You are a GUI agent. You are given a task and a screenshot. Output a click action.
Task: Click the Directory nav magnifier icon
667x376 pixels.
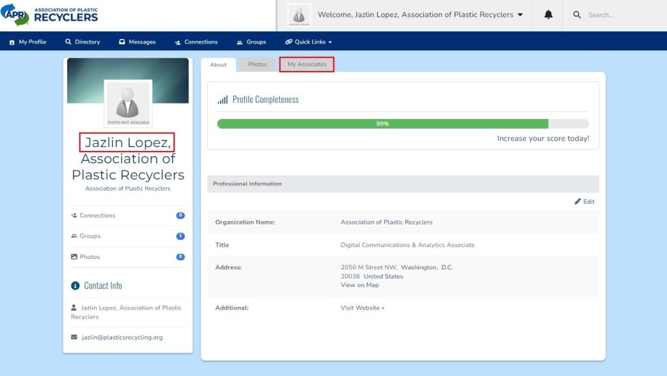pyautogui.click(x=68, y=42)
